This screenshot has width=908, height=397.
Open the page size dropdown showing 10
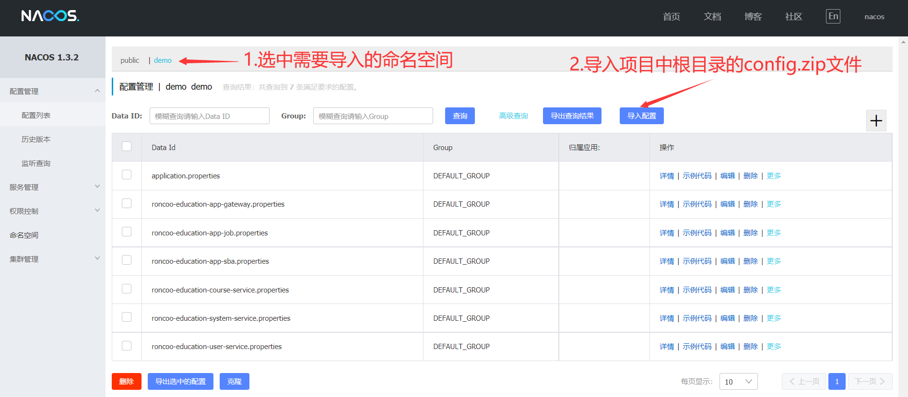point(739,382)
